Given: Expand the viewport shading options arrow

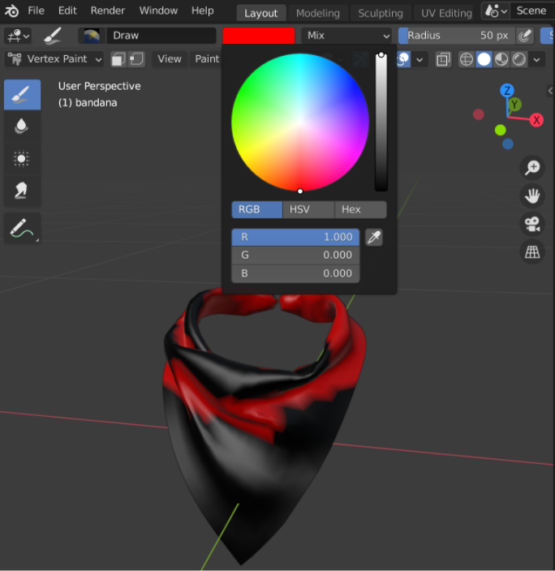Looking at the screenshot, I should (x=537, y=59).
